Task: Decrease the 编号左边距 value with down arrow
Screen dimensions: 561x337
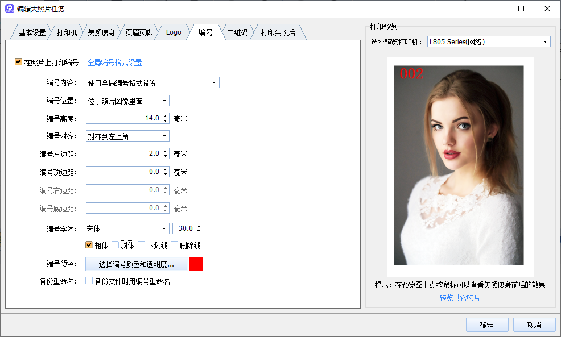Action: 166,156
